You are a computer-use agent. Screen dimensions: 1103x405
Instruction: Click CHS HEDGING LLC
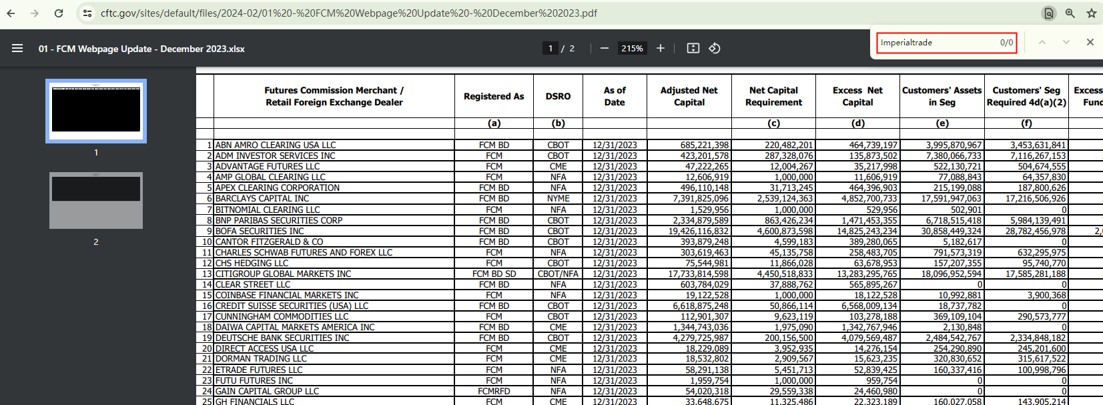(x=252, y=263)
